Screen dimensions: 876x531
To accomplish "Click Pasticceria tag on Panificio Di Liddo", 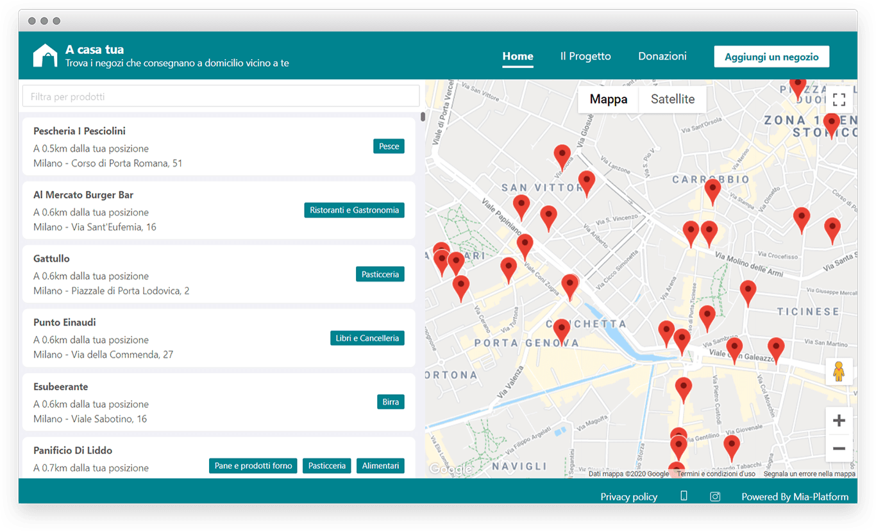I will click(x=327, y=466).
